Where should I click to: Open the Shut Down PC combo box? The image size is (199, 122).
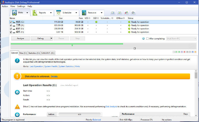click(181, 38)
